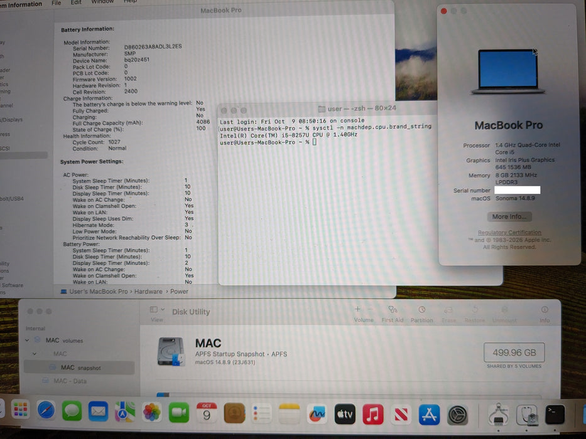Image resolution: width=586 pixels, height=439 pixels.
Task: Click Power in System Information path bar
Action: 179,291
